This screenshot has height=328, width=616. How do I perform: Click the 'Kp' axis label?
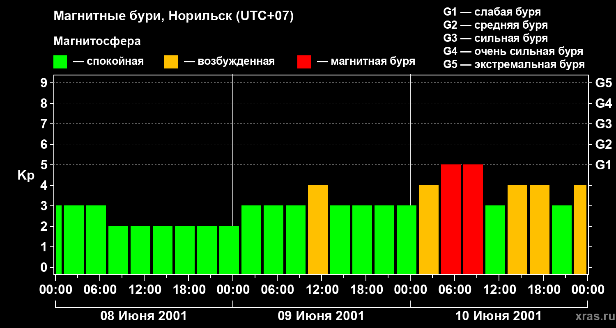point(26,175)
